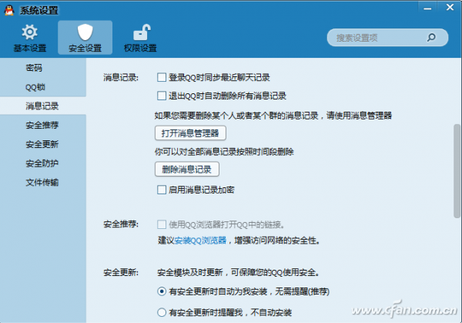The width and height of the screenshot is (462, 323).
Task: Click the 删除消息记录 button
Action: [187, 170]
